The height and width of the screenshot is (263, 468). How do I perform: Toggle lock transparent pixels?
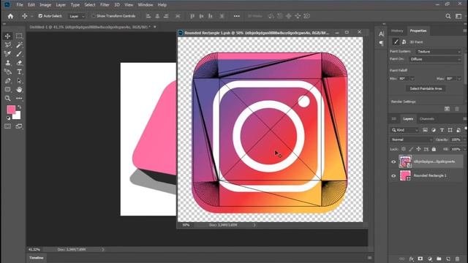coord(404,149)
